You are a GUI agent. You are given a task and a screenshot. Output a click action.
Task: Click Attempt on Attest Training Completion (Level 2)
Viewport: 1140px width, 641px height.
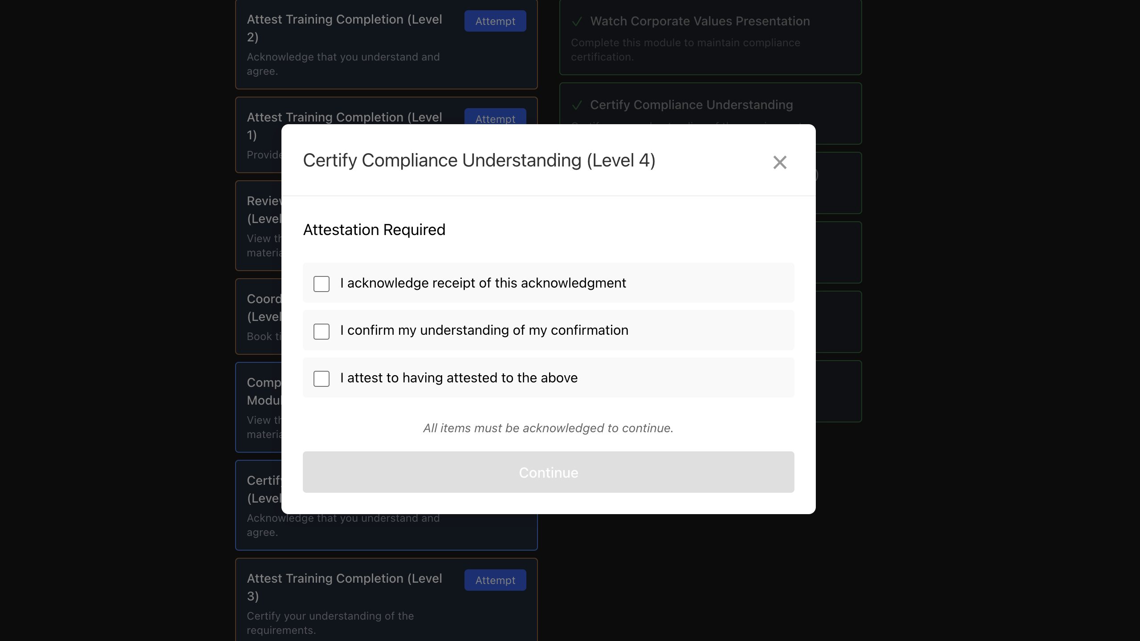point(495,21)
